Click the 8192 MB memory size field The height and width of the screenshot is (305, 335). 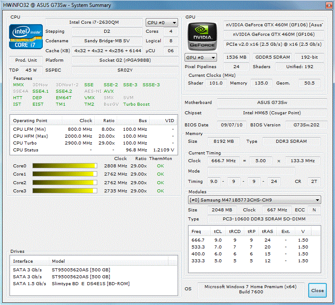coord(223,141)
